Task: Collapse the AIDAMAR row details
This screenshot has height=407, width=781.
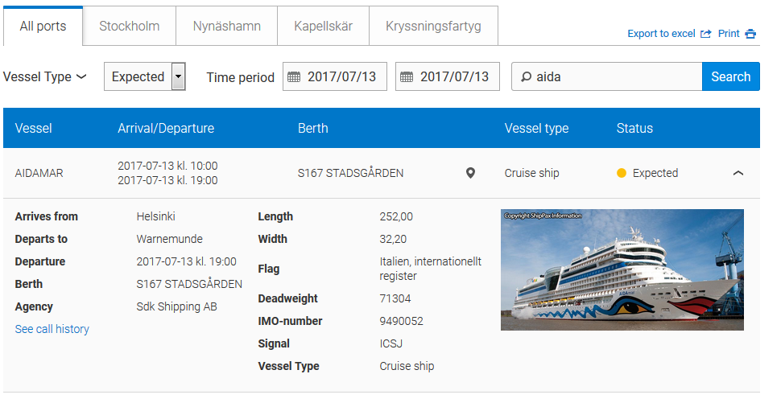Action: pyautogui.click(x=738, y=173)
